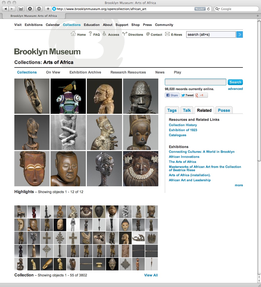
Task: Open the Exhibition of 1923 link
Action: coord(183,130)
